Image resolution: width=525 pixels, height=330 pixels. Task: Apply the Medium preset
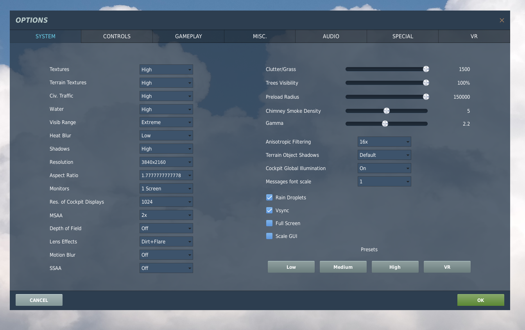(343, 267)
